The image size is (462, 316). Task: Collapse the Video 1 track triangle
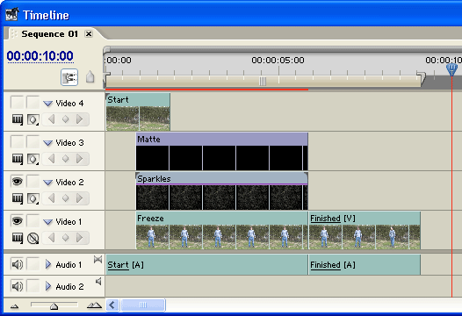tap(47, 222)
